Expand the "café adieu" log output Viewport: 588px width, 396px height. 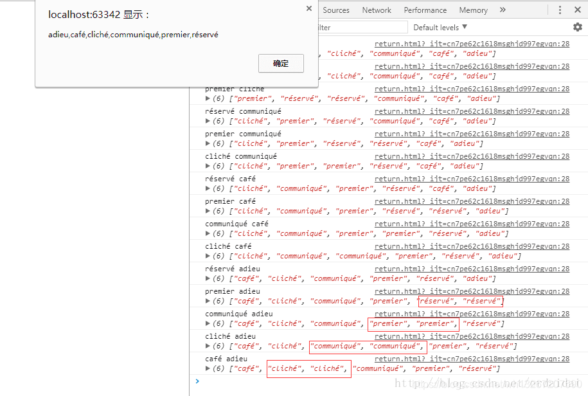[207, 368]
